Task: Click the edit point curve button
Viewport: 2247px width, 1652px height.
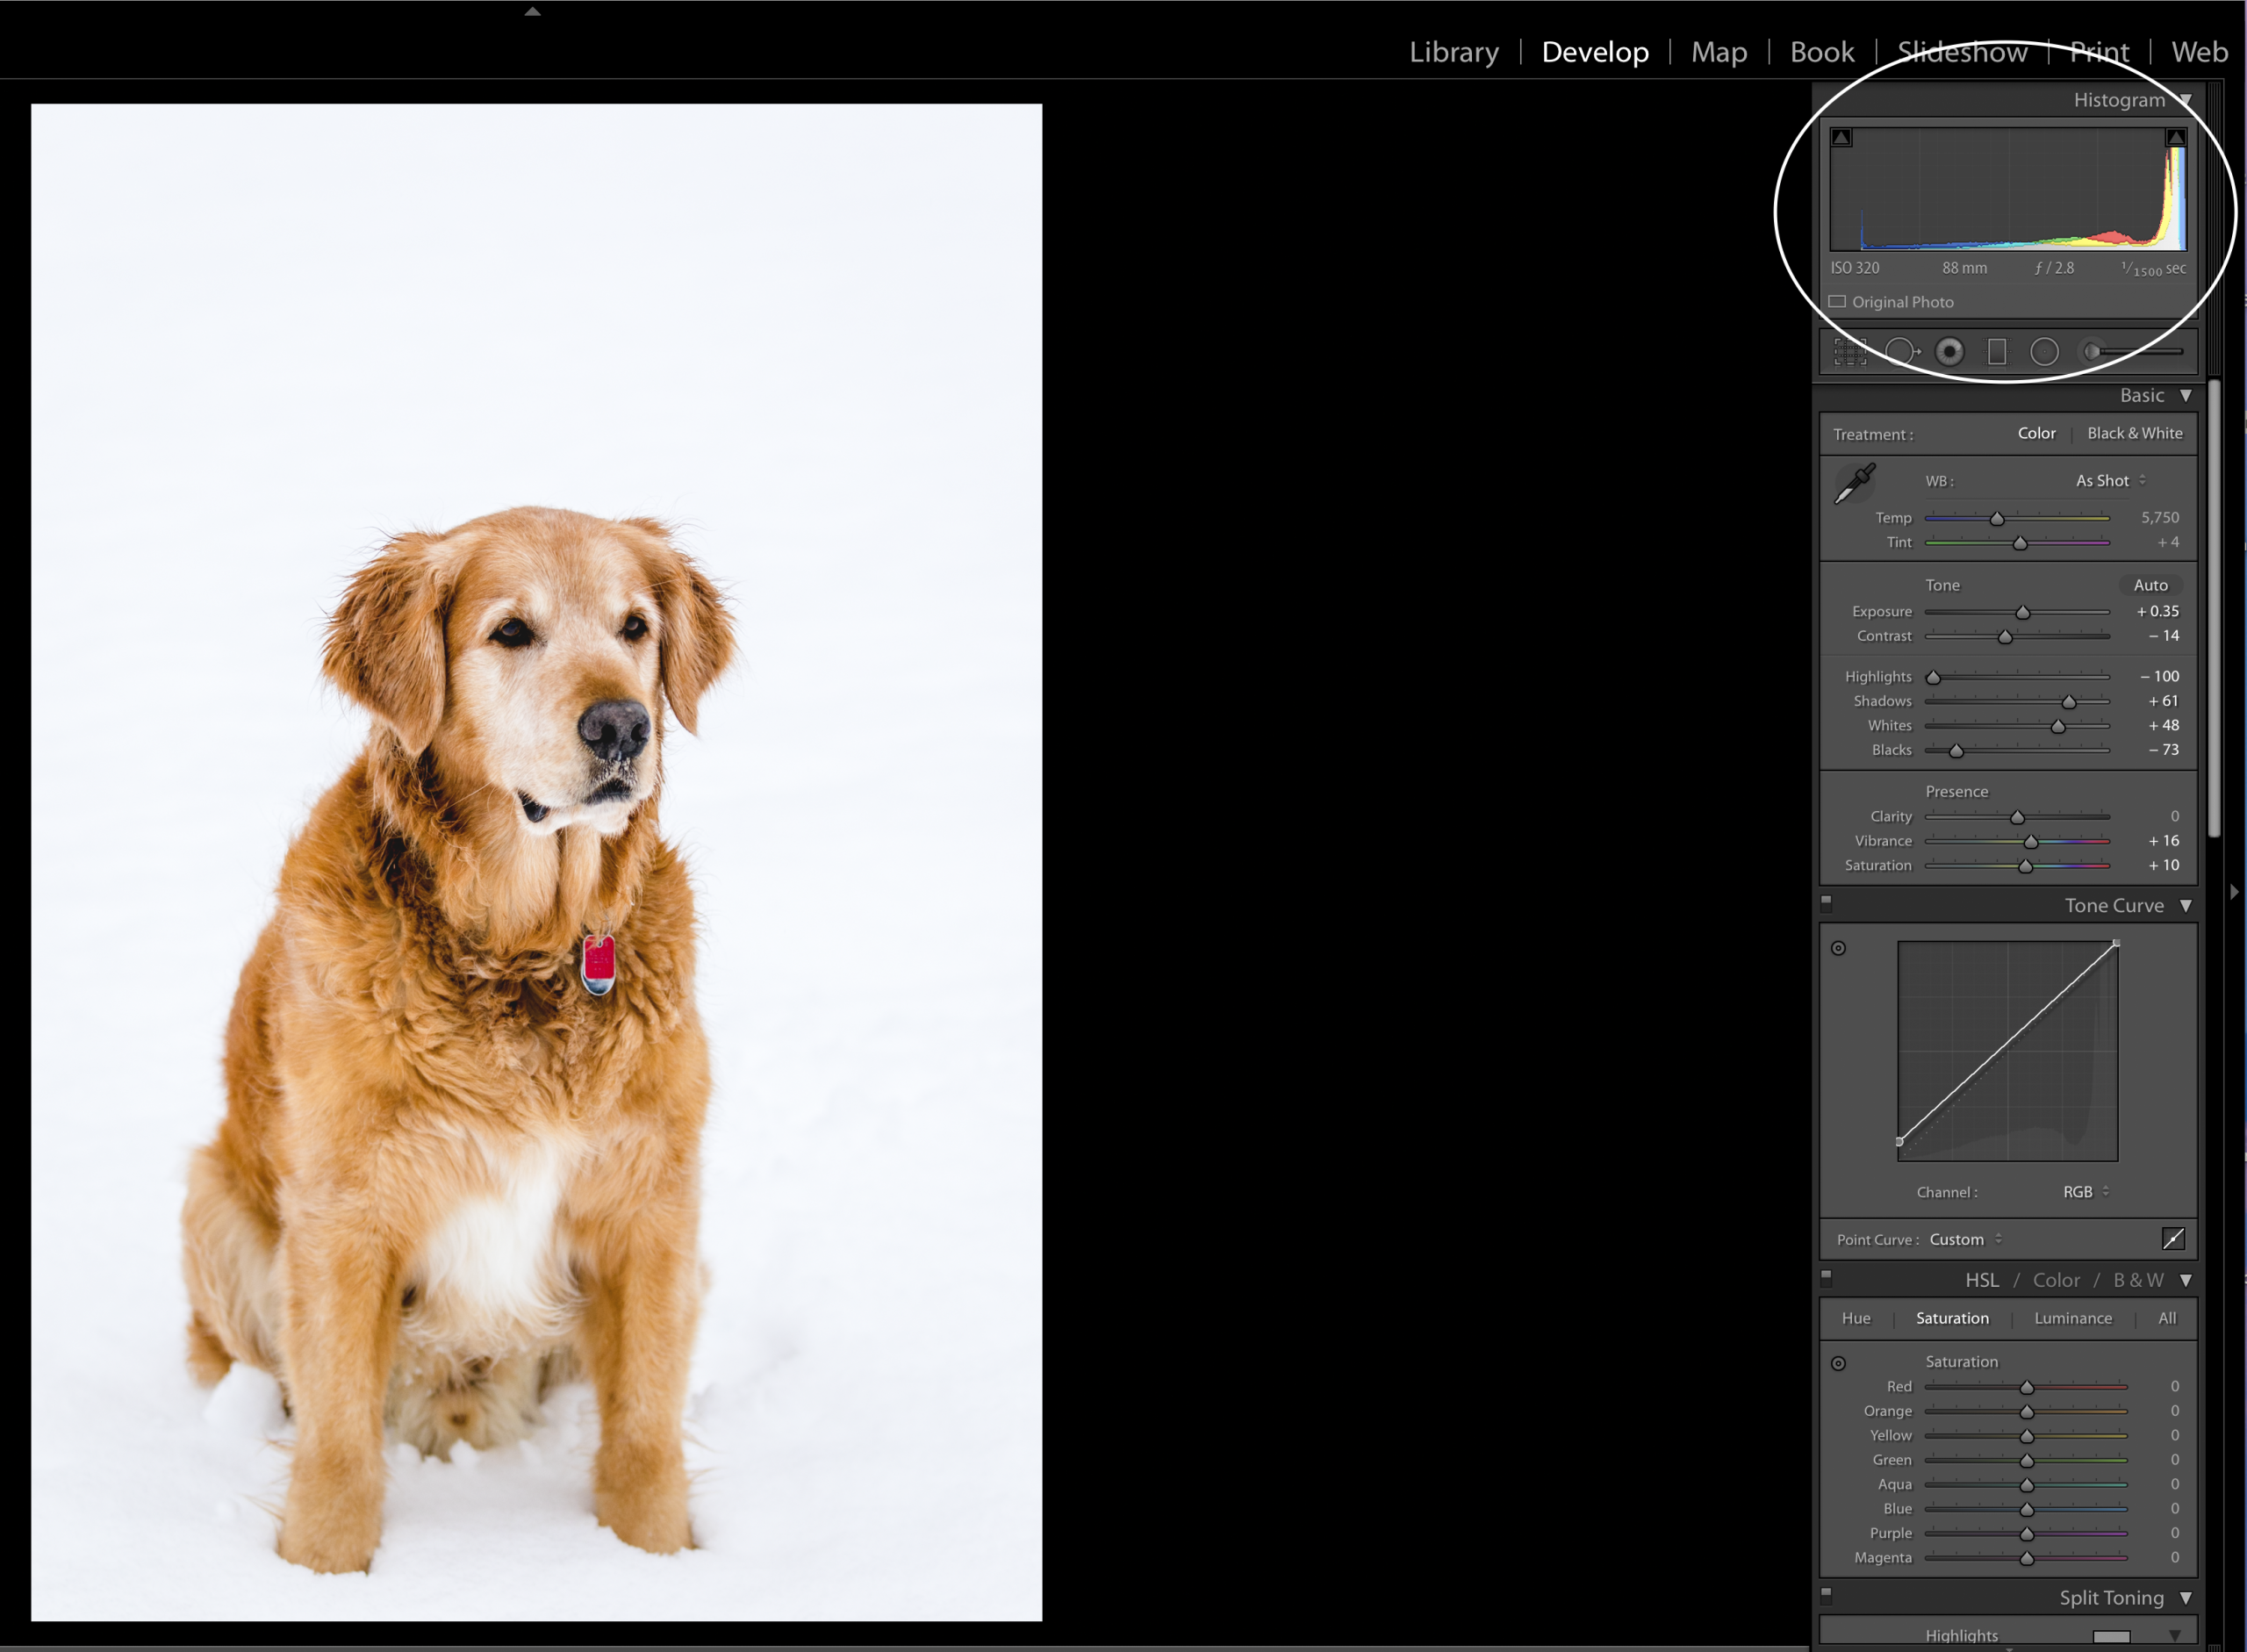Action: 2173,1239
